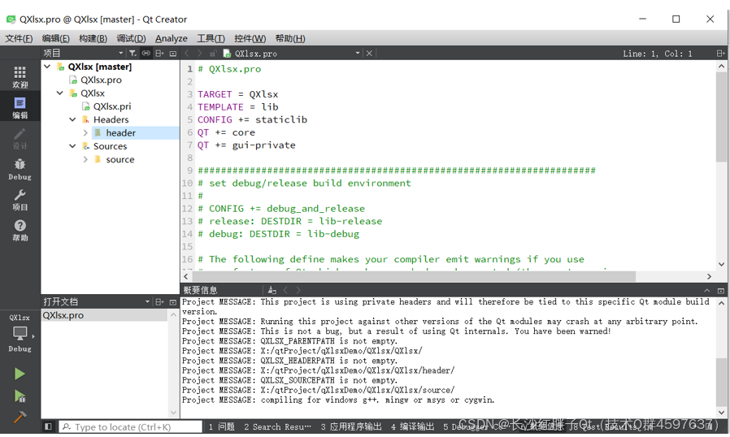
Task: Show the 3 应用程序输出 pane
Action: tap(351, 426)
